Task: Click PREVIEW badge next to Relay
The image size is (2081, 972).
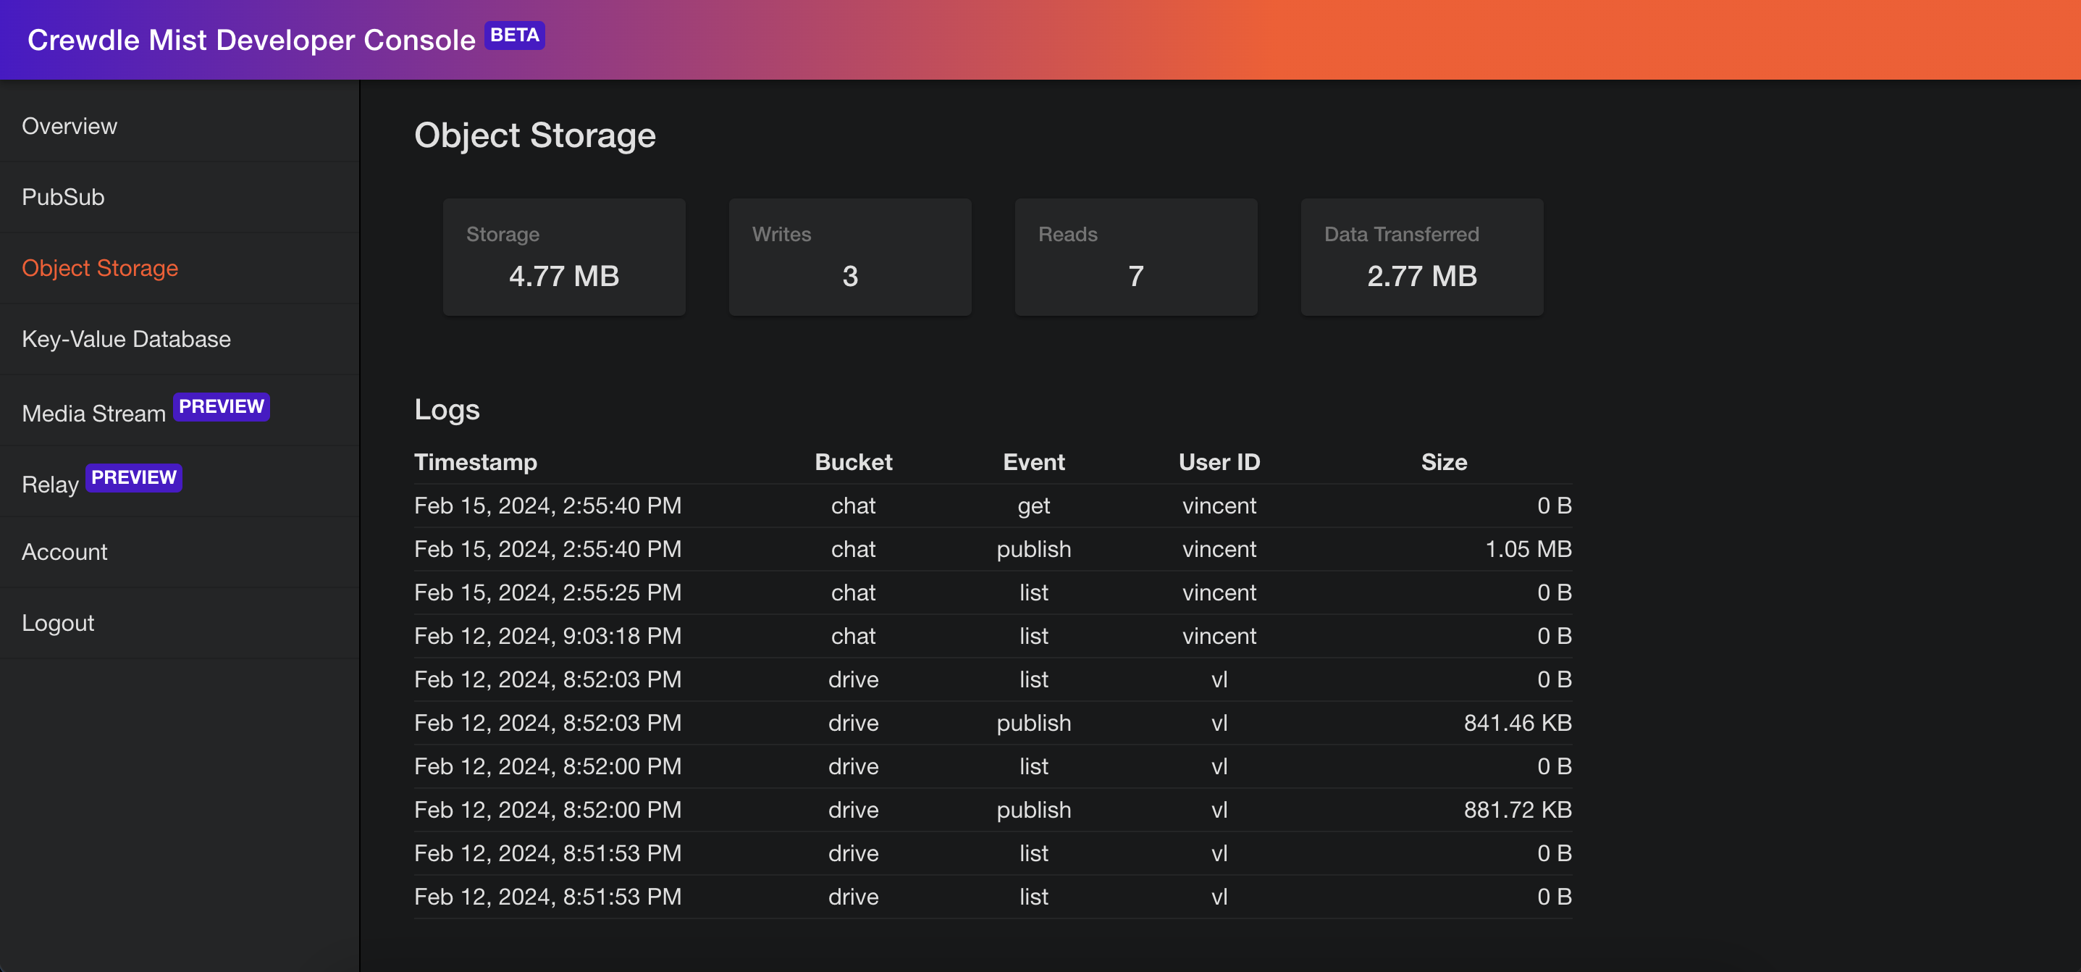Action: [x=134, y=477]
